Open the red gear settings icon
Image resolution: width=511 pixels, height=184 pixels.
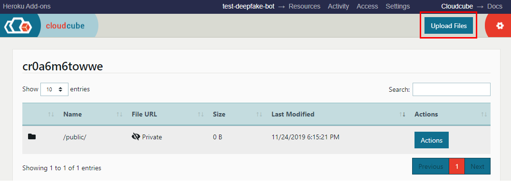coord(500,26)
